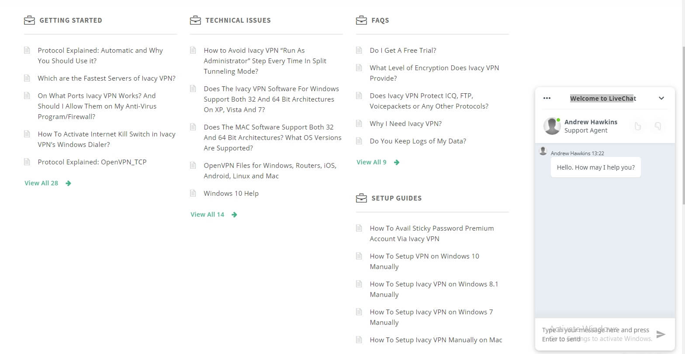Viewport: 685px width, 354px height.
Task: Click document icon beside Protocol Explained: OpenVPN_TCP
Action: click(27, 162)
